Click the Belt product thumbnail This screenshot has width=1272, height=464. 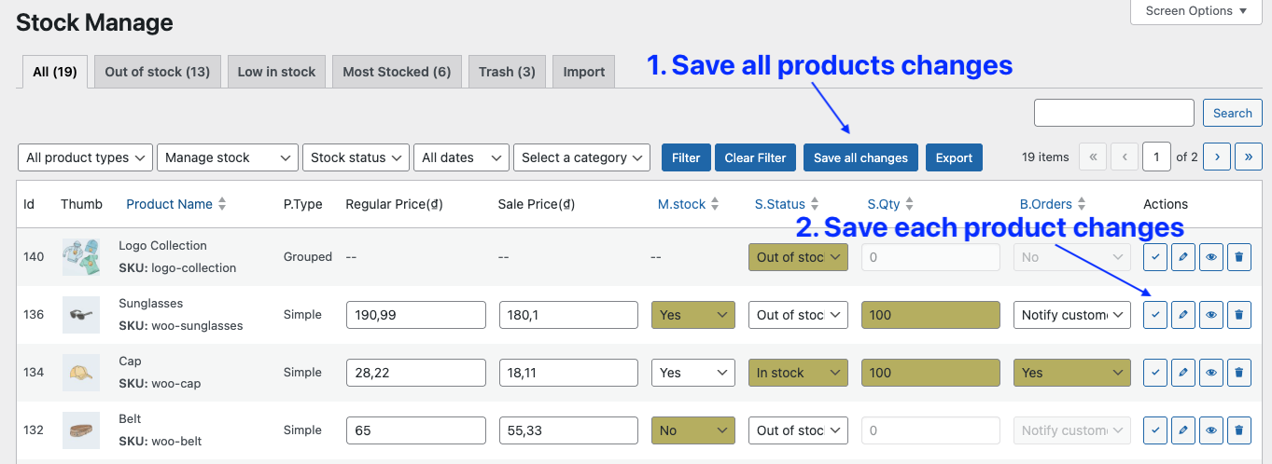click(80, 430)
